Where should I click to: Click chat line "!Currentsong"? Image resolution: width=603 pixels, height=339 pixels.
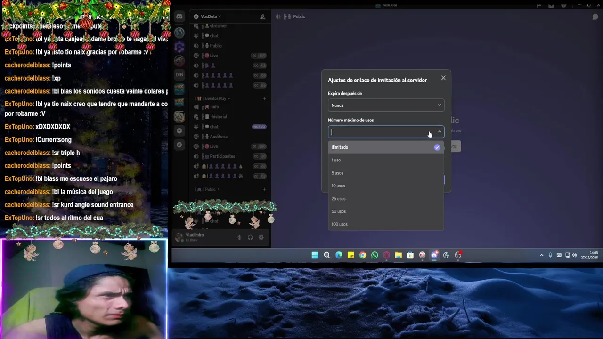[x=54, y=140]
